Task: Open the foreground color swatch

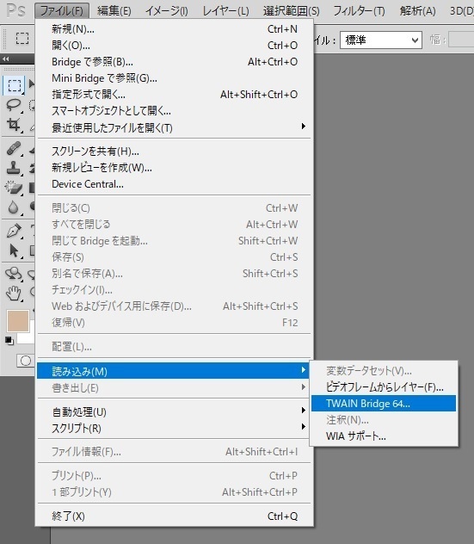Action: (x=18, y=321)
